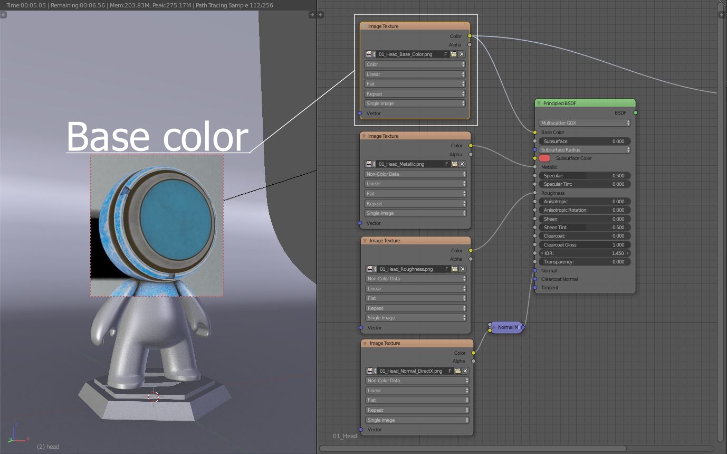Screen dimensions: 727x454
Task: Open image browse icon beside 01_Head_Metallic.png
Action: tap(370, 164)
